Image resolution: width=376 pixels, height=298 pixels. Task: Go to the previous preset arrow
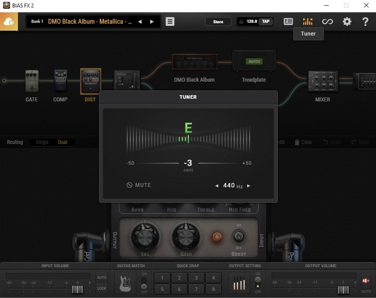tap(140, 22)
